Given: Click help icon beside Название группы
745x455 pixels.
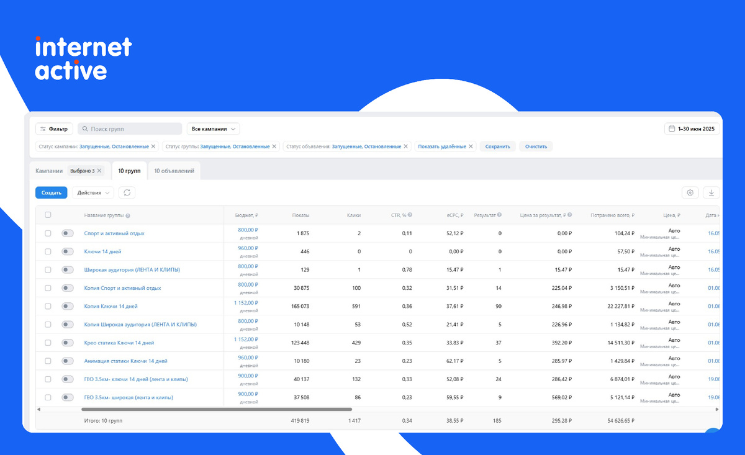Looking at the screenshot, I should [128, 215].
